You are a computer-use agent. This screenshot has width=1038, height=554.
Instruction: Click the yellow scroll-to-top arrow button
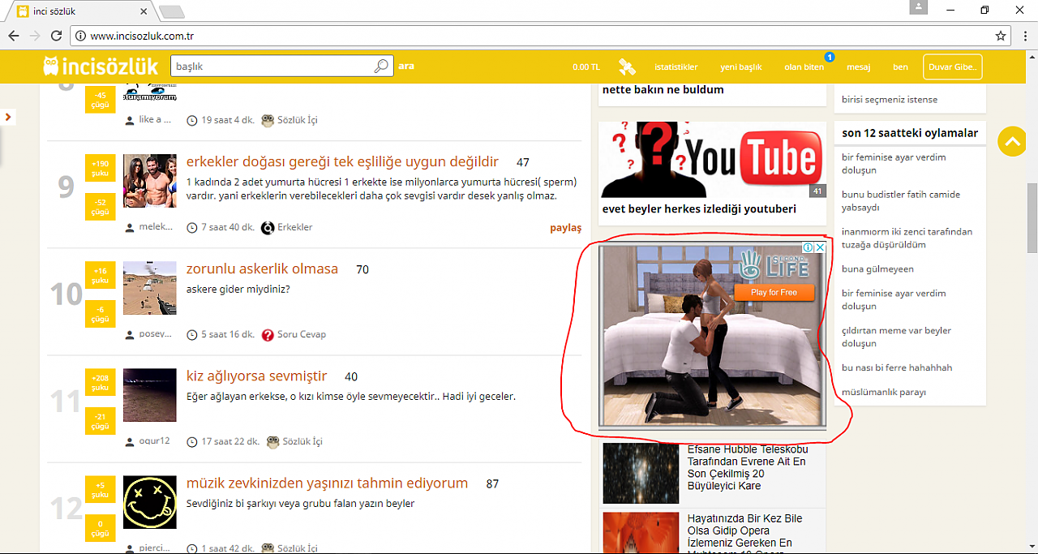1012,141
